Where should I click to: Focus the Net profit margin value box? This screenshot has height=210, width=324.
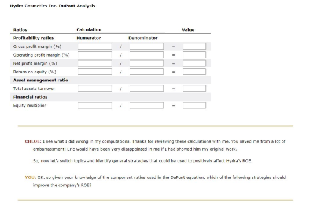[x=194, y=63]
